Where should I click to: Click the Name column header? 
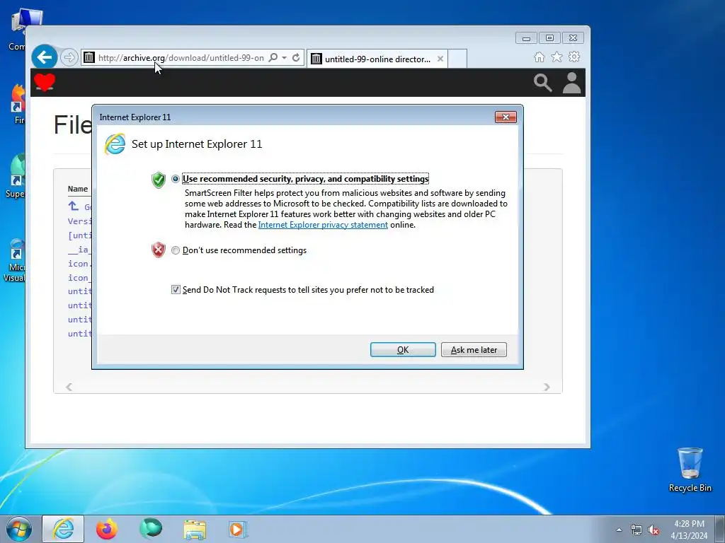click(x=78, y=188)
